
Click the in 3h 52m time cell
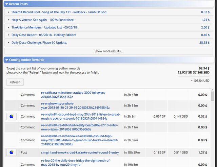tap(131, 140)
